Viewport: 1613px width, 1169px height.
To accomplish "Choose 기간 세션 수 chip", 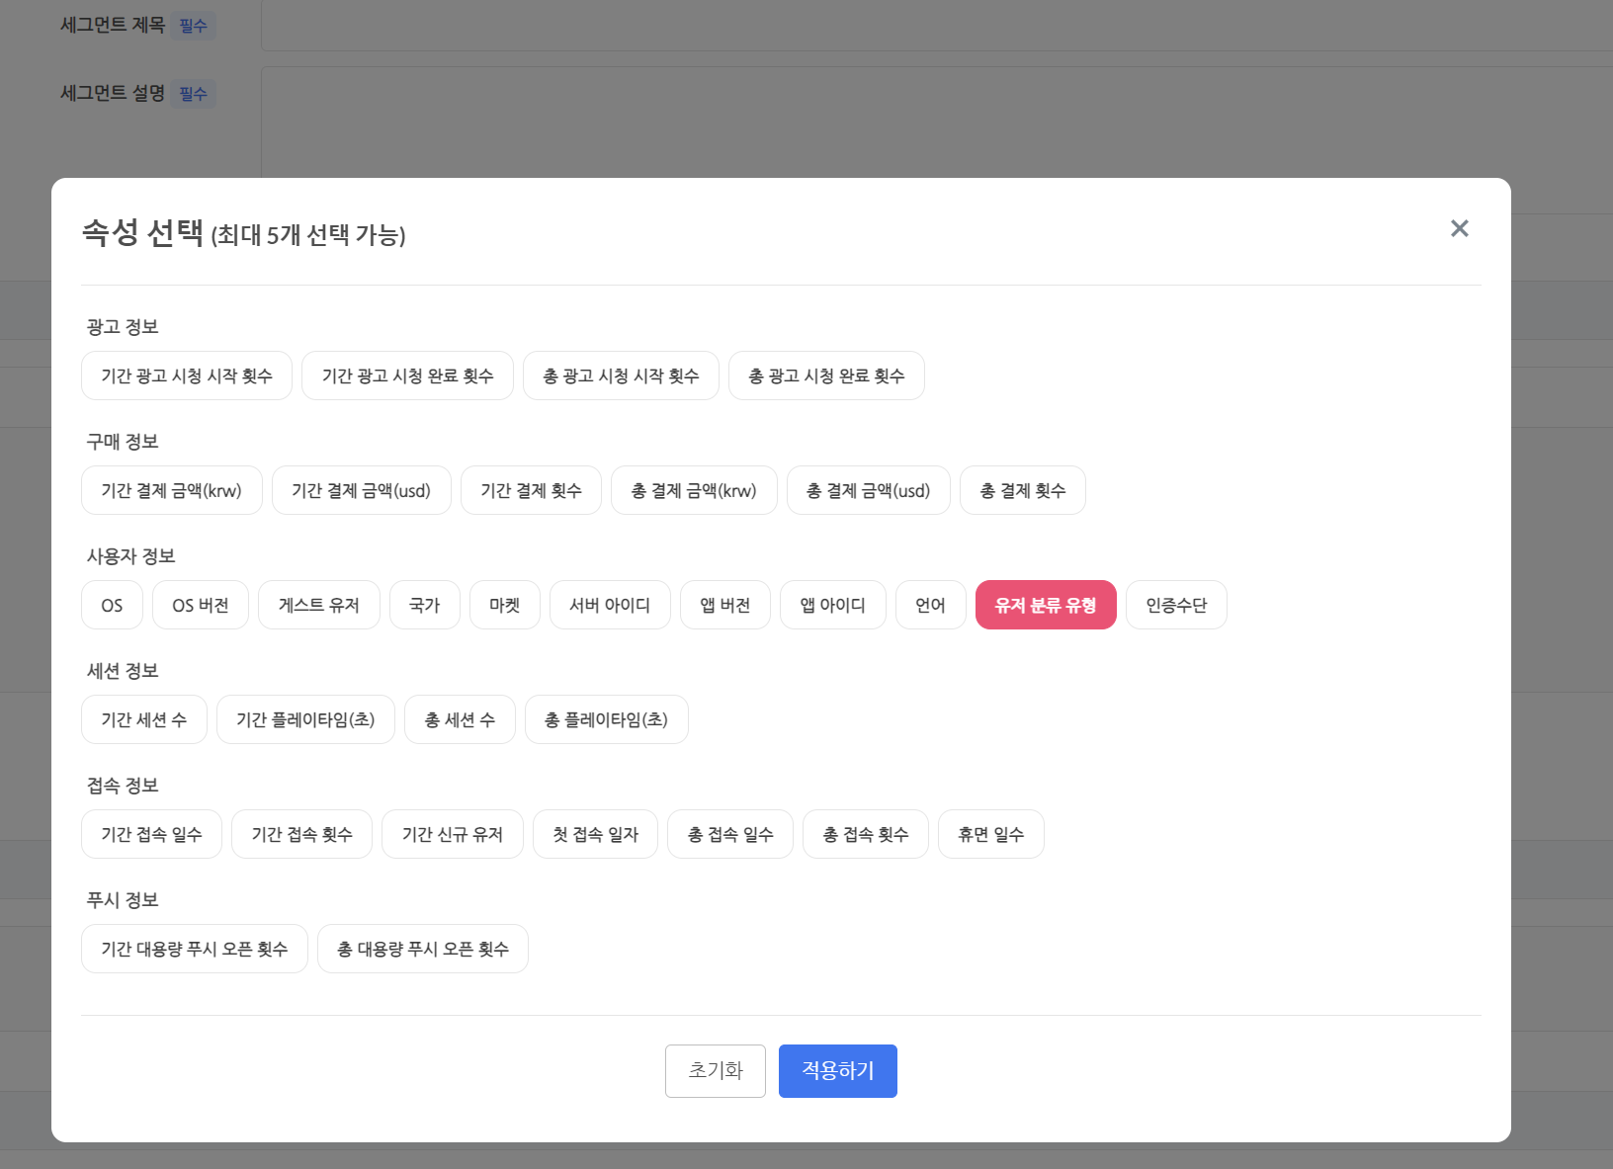I will [144, 719].
